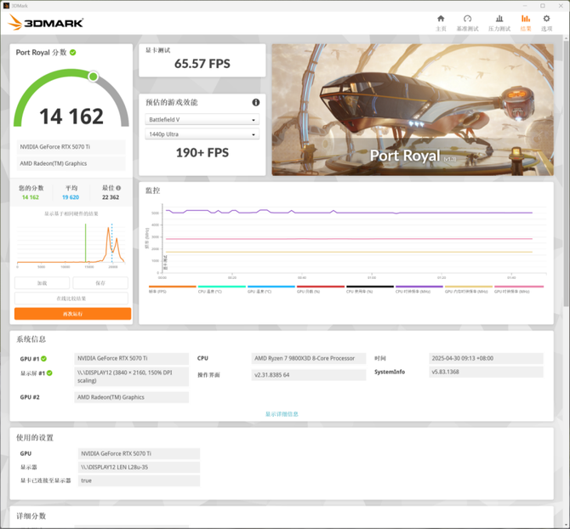570x529 pixels.
Task: Switch to the 基准测试 benchmarks tab
Action: coord(467,23)
